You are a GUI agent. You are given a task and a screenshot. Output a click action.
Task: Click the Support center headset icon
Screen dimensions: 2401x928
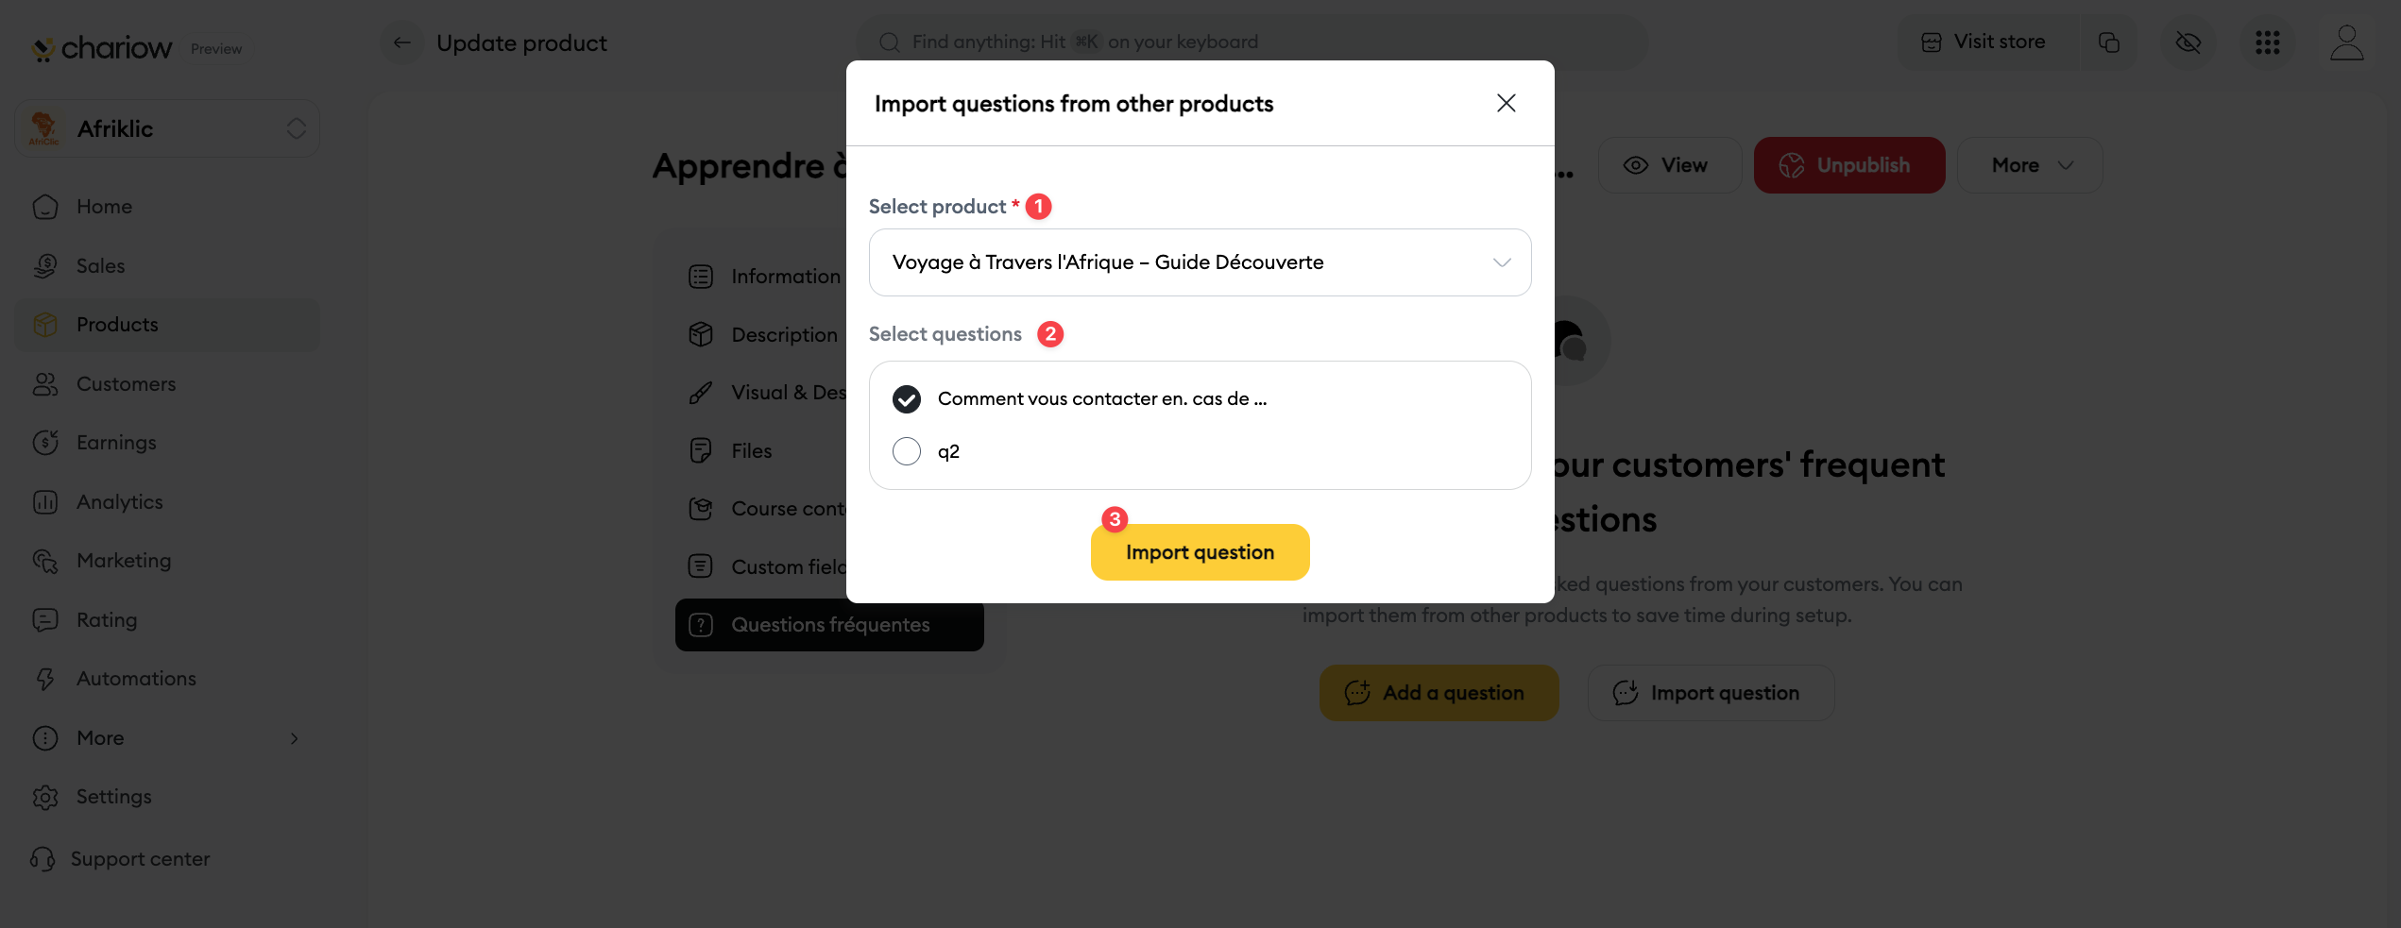click(x=43, y=859)
